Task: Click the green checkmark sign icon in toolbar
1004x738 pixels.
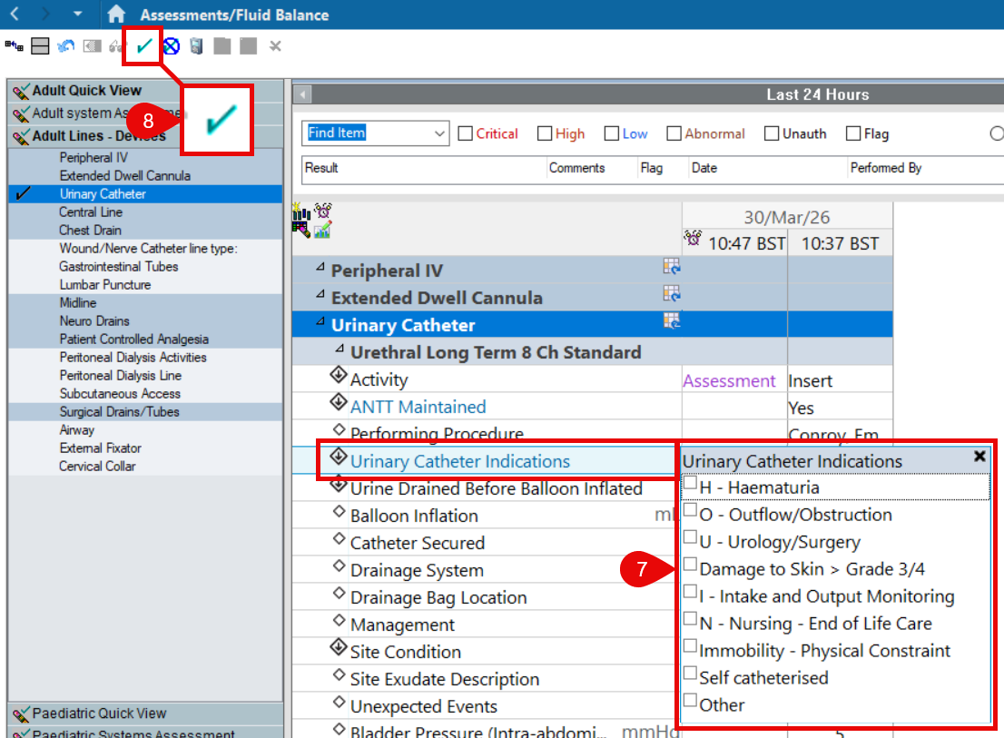Action: click(x=143, y=46)
